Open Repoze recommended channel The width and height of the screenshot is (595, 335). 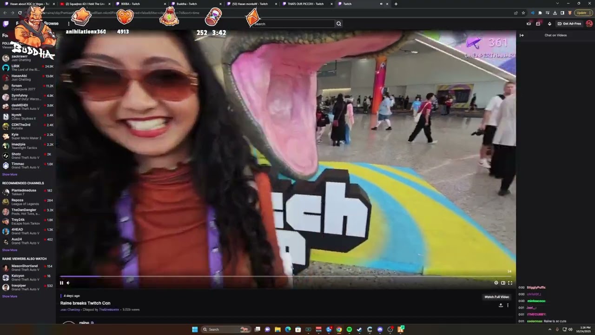pyautogui.click(x=28, y=202)
